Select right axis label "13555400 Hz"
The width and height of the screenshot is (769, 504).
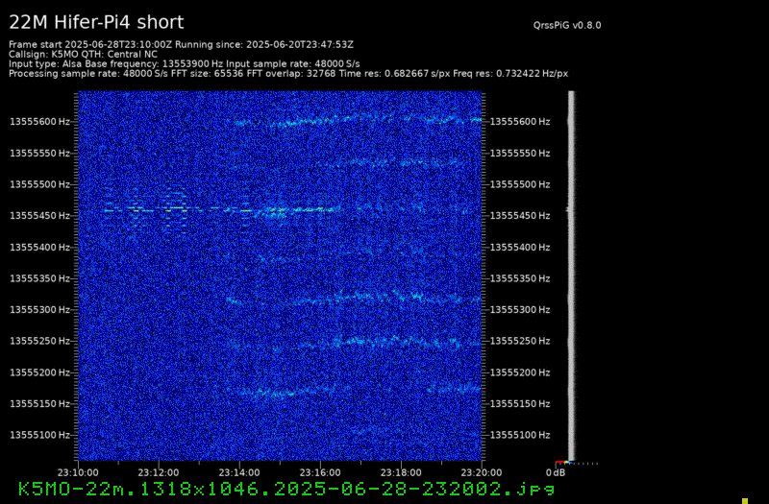[x=520, y=248]
